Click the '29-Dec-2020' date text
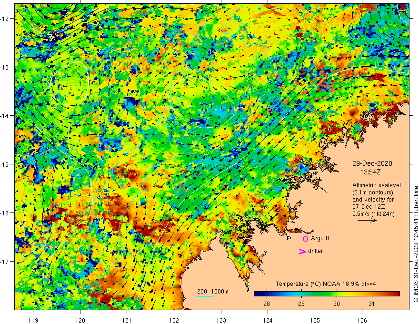This screenshot has width=419, height=324. [x=372, y=163]
